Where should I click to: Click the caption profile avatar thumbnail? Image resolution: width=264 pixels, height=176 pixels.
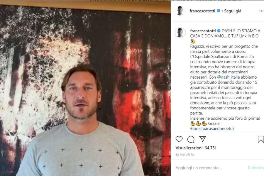[x=180, y=33]
